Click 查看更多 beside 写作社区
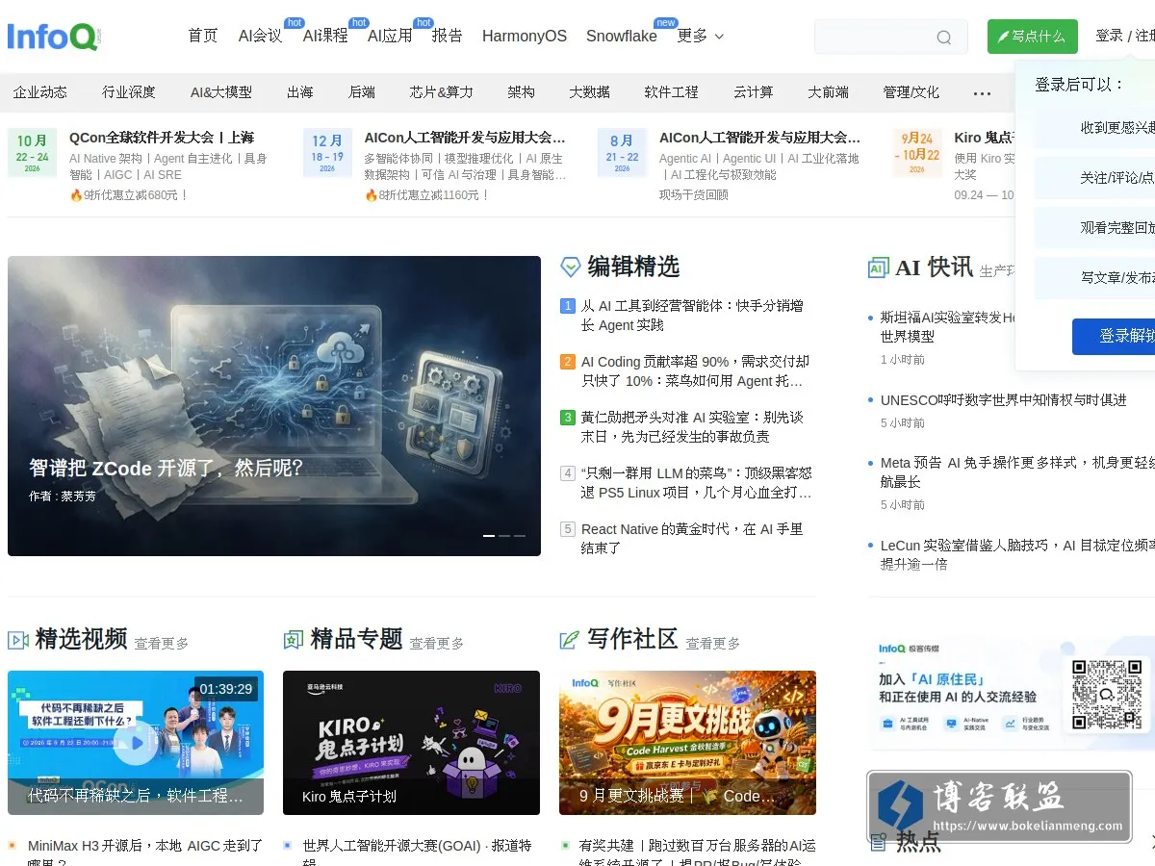 (713, 643)
